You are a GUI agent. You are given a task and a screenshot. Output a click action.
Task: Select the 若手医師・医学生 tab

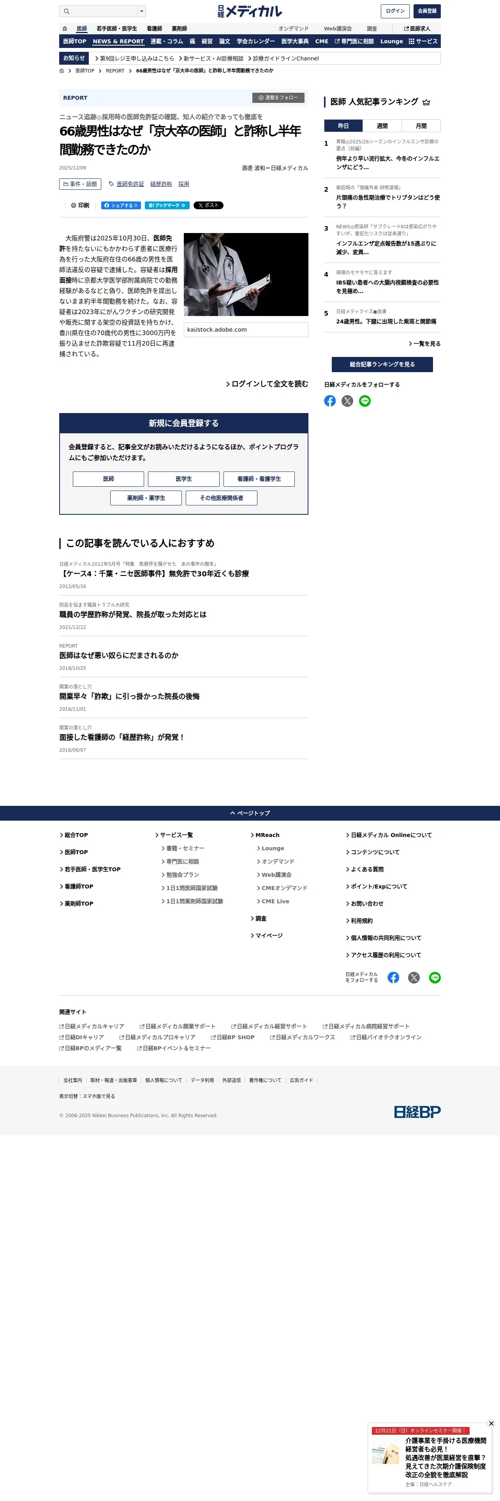pyautogui.click(x=117, y=28)
